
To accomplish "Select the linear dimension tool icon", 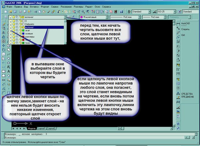I will [178, 23].
